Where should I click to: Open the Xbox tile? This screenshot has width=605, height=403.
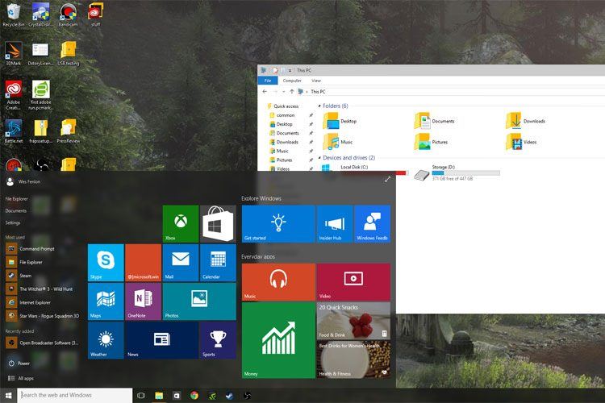click(x=181, y=223)
